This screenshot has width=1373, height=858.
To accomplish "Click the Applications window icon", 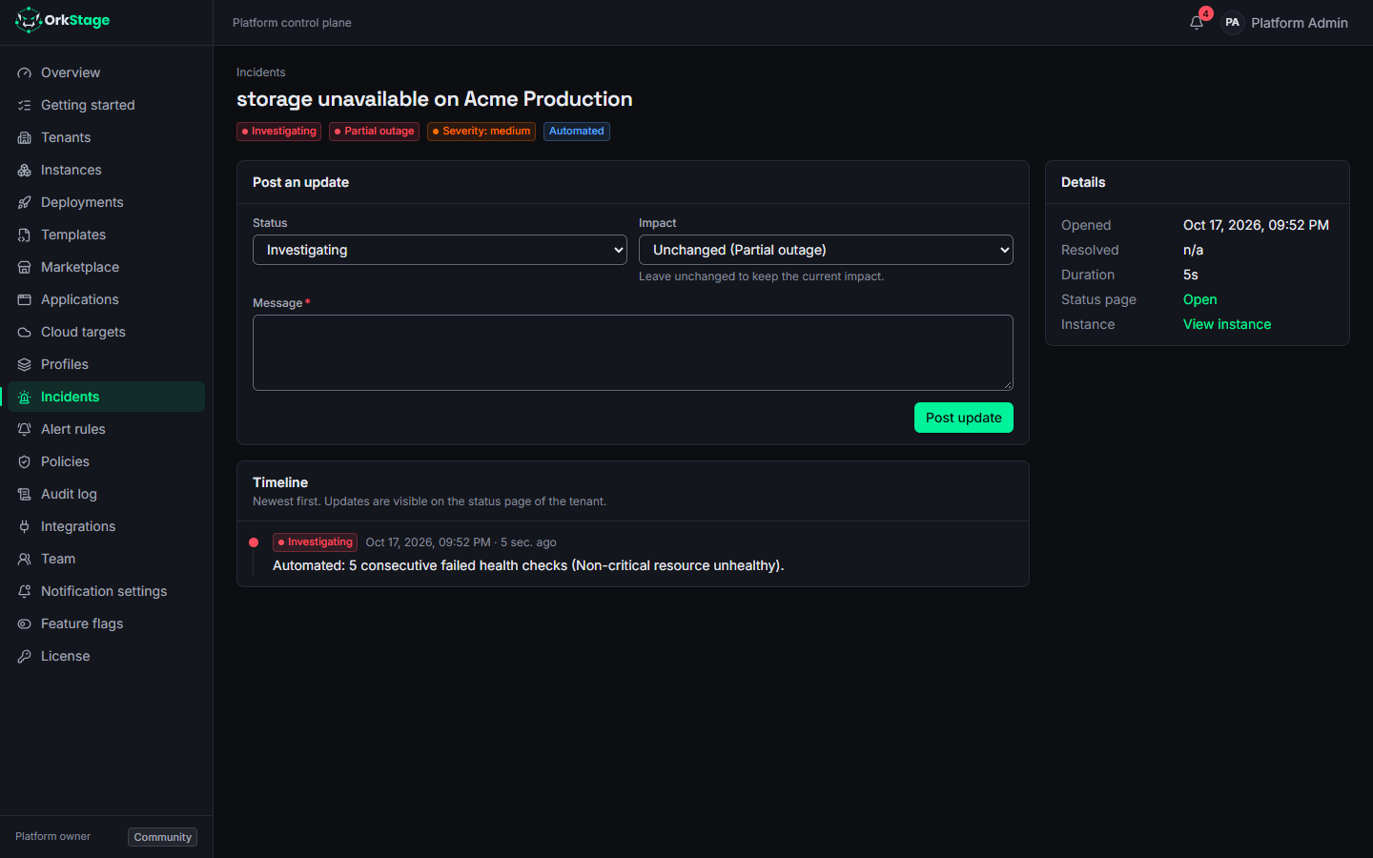I will [25, 299].
